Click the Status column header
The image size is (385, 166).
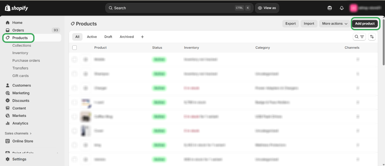pos(157,48)
